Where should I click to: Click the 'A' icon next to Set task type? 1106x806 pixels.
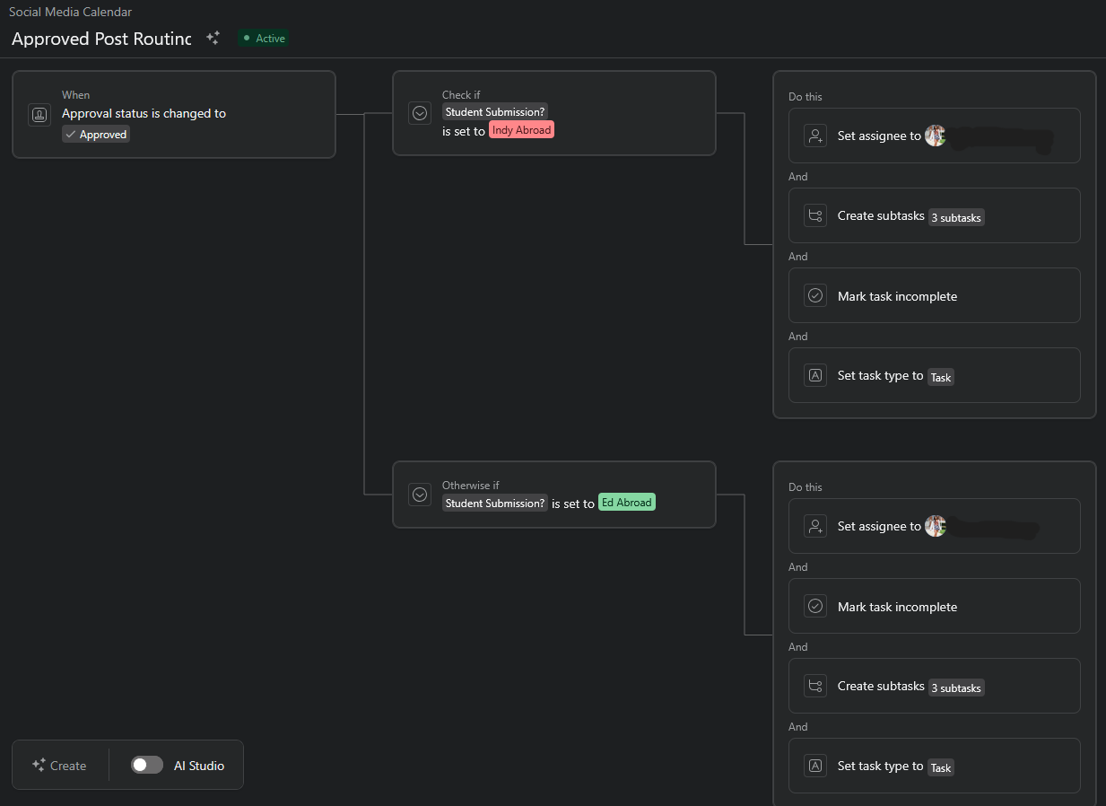[x=815, y=374]
